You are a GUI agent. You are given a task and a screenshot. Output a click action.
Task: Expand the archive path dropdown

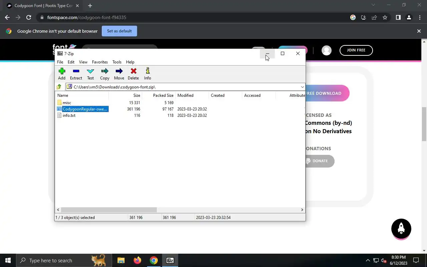[302, 87]
